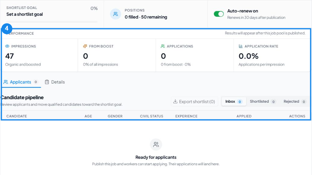
Task: Click the shortlist goal progress bar
Action: pyautogui.click(x=52, y=22)
